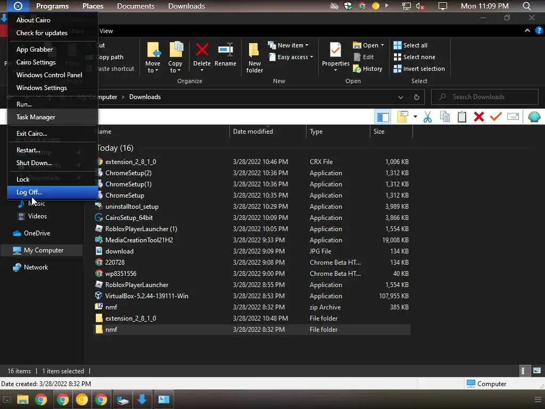Click the orange checkmark toolbar icon
Screen dimensions: 545x409
tap(496, 117)
